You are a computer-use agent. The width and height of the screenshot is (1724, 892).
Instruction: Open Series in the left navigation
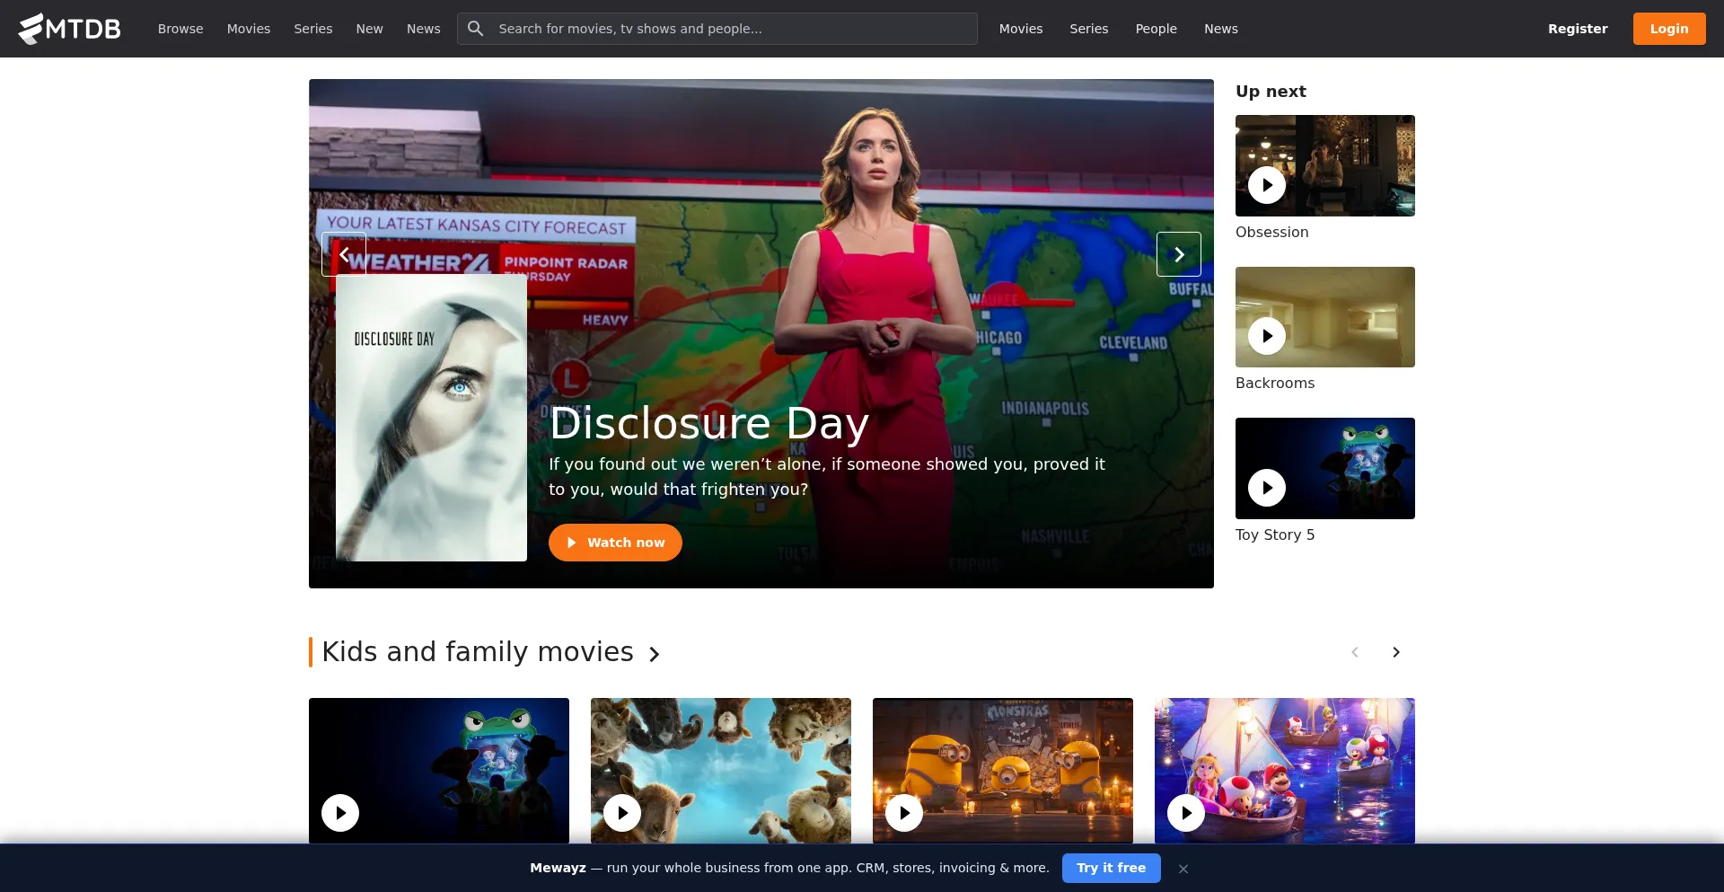pos(313,29)
